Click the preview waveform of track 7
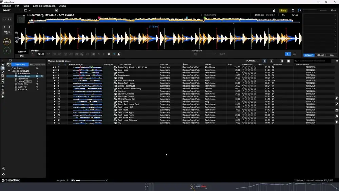Screen dimensions: 339x191 point(87,83)
